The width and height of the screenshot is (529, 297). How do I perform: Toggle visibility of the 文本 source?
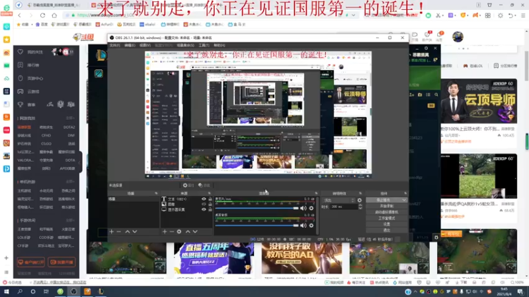coord(204,199)
